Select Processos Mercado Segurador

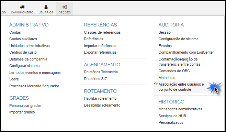point(34,86)
